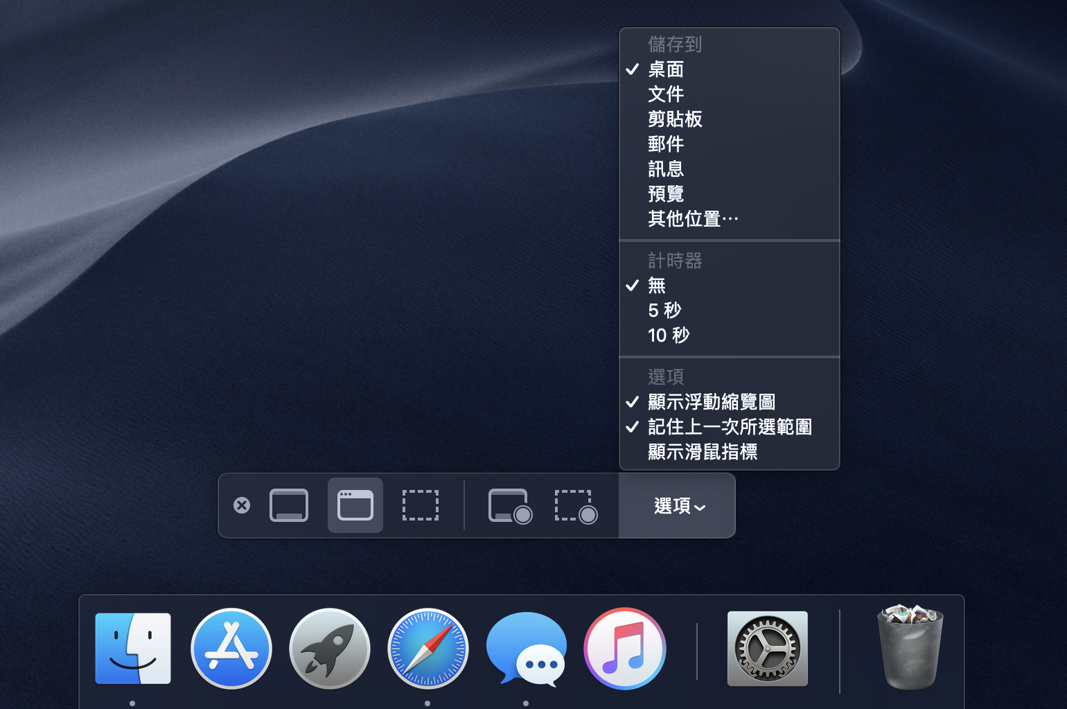Viewport: 1067px width, 709px height.
Task: Close the screenshot toolbar with the X
Action: click(x=242, y=505)
